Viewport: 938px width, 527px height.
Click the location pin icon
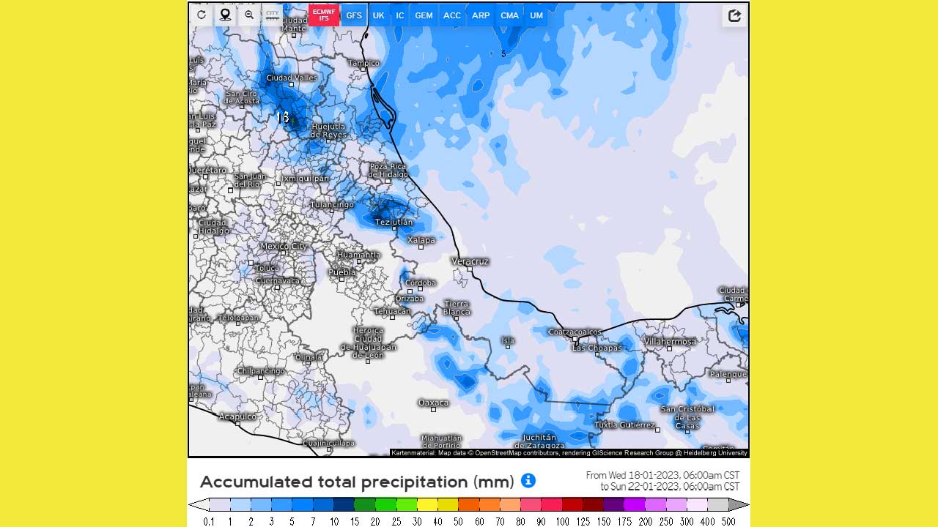225,15
